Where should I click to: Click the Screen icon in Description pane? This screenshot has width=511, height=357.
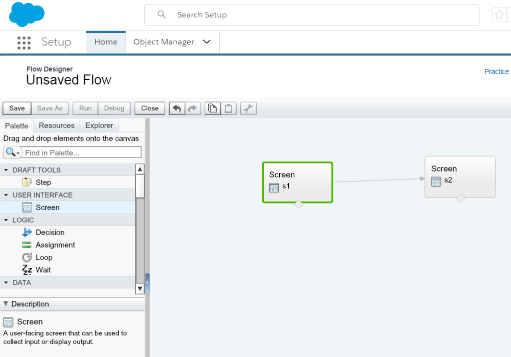(x=8, y=322)
